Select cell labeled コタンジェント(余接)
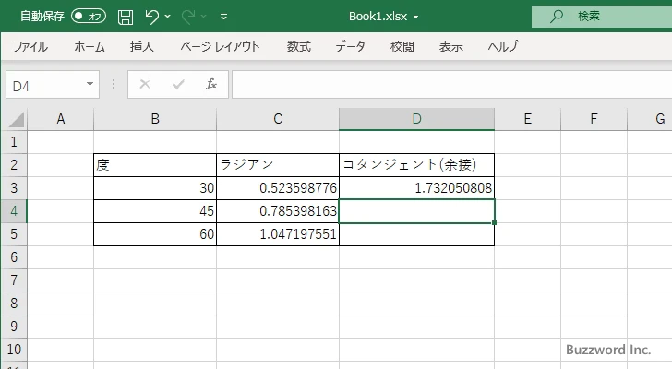 click(416, 165)
